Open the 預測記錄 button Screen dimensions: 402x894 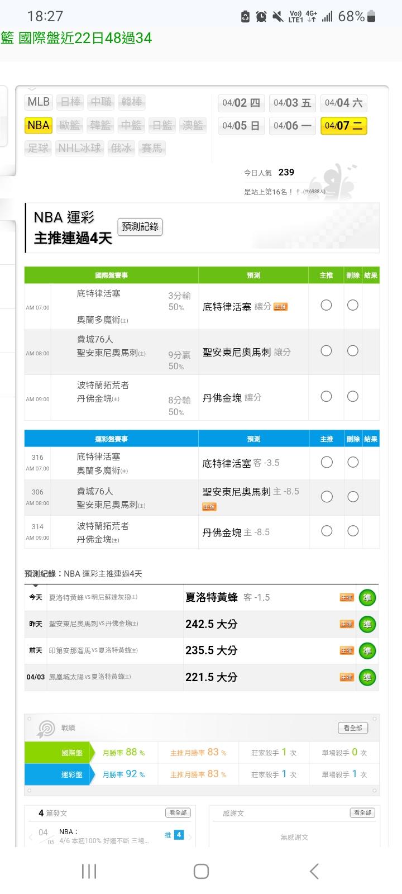pos(140,227)
